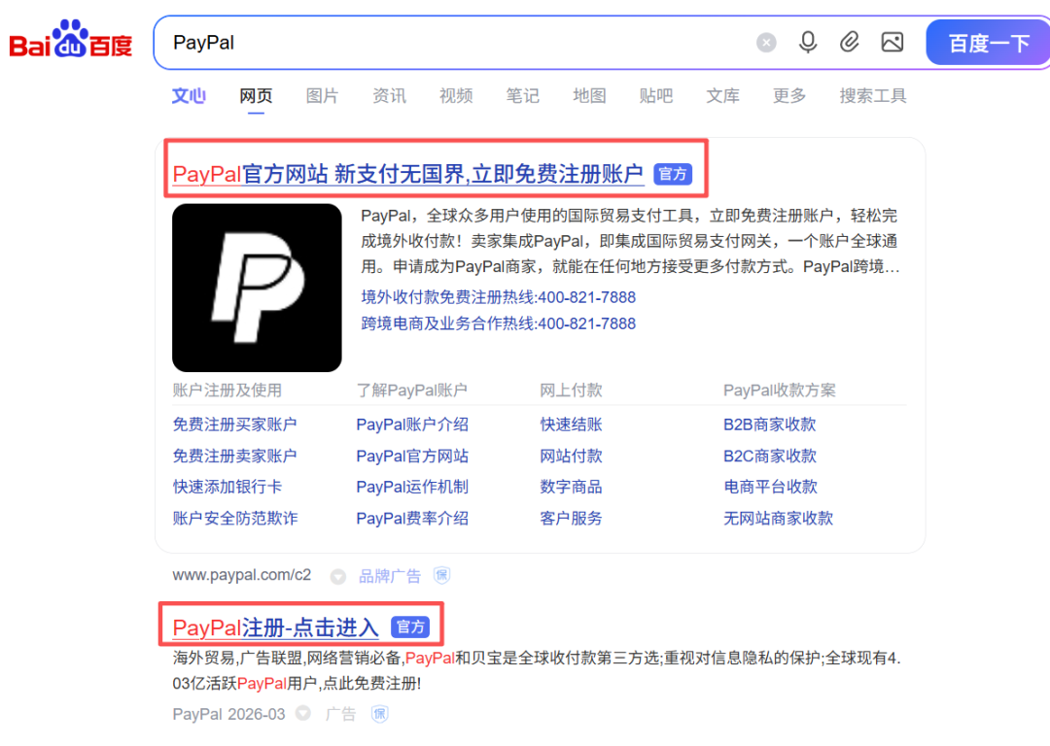1050x746 pixels.
Task: Open 数字商品 link
Action: pos(572,487)
